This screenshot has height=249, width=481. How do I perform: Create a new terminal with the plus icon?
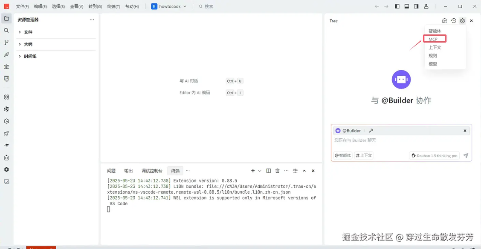(253, 171)
